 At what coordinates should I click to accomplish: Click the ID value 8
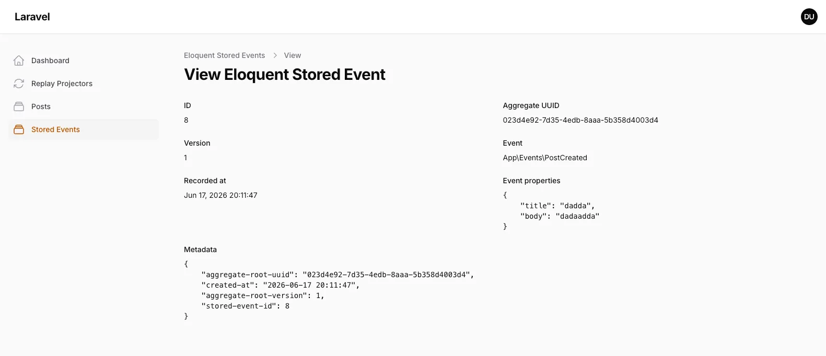click(x=186, y=120)
